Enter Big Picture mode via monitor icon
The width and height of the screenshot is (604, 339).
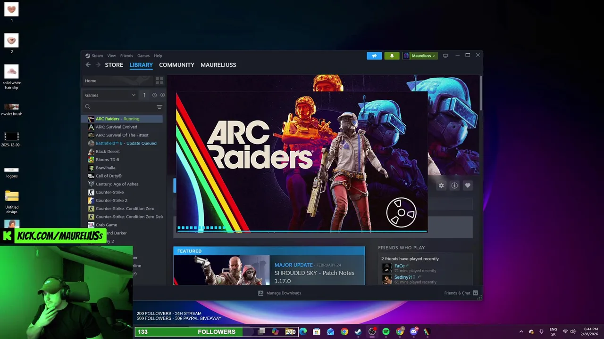tap(445, 56)
